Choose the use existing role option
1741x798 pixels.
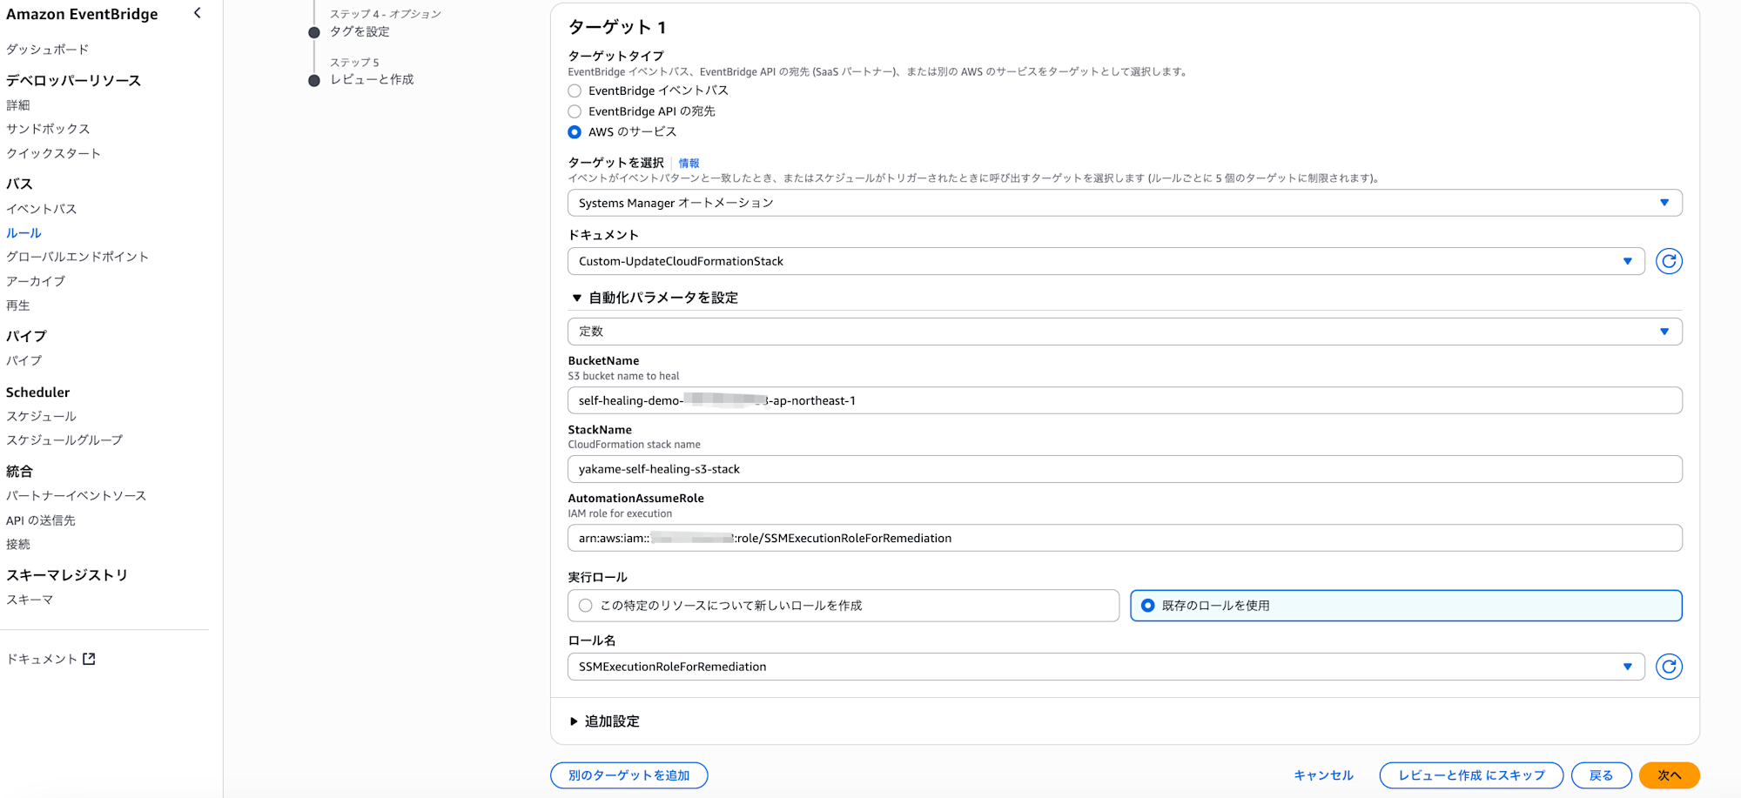pos(1406,606)
